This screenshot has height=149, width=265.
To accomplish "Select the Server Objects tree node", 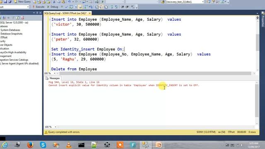I will [x=6, y=45].
